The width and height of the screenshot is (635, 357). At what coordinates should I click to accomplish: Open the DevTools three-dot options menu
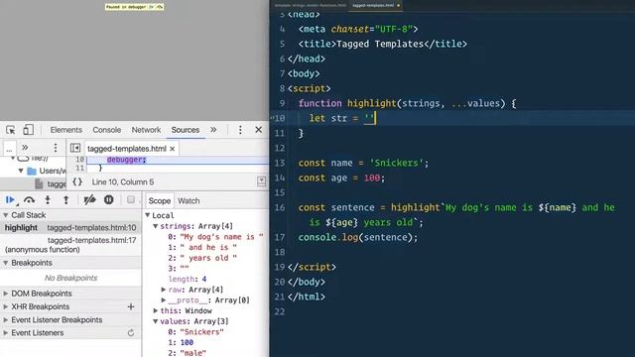coord(240,130)
